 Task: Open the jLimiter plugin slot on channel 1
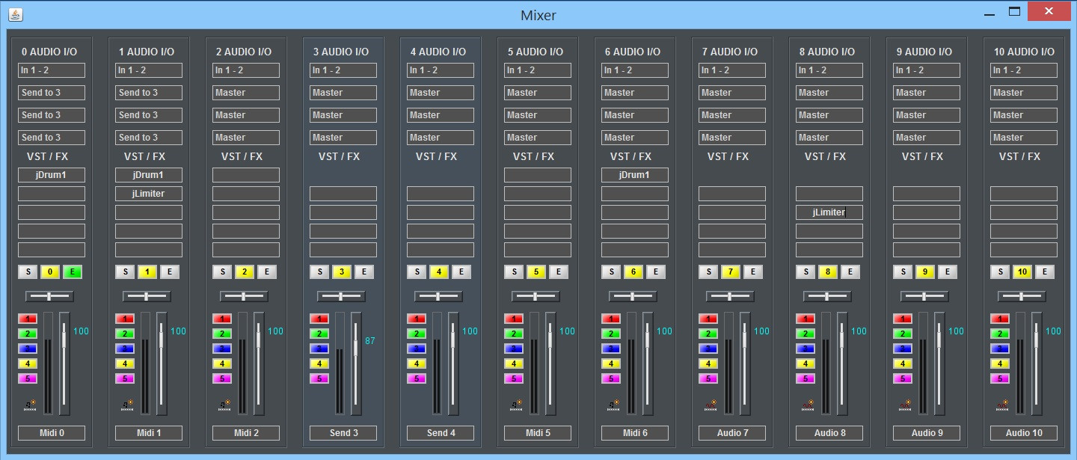coord(149,194)
